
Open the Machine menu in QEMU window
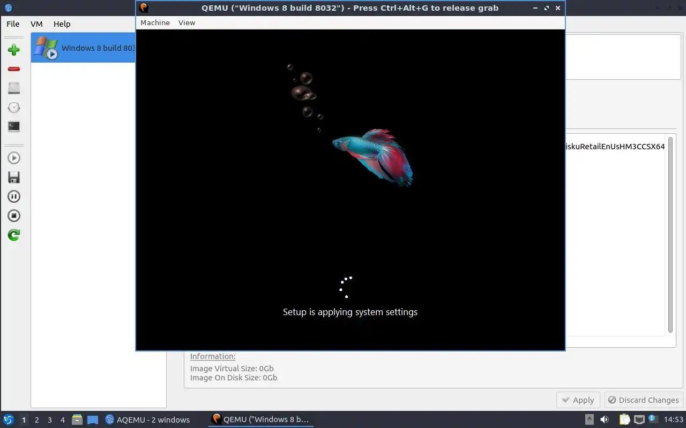[x=155, y=22]
